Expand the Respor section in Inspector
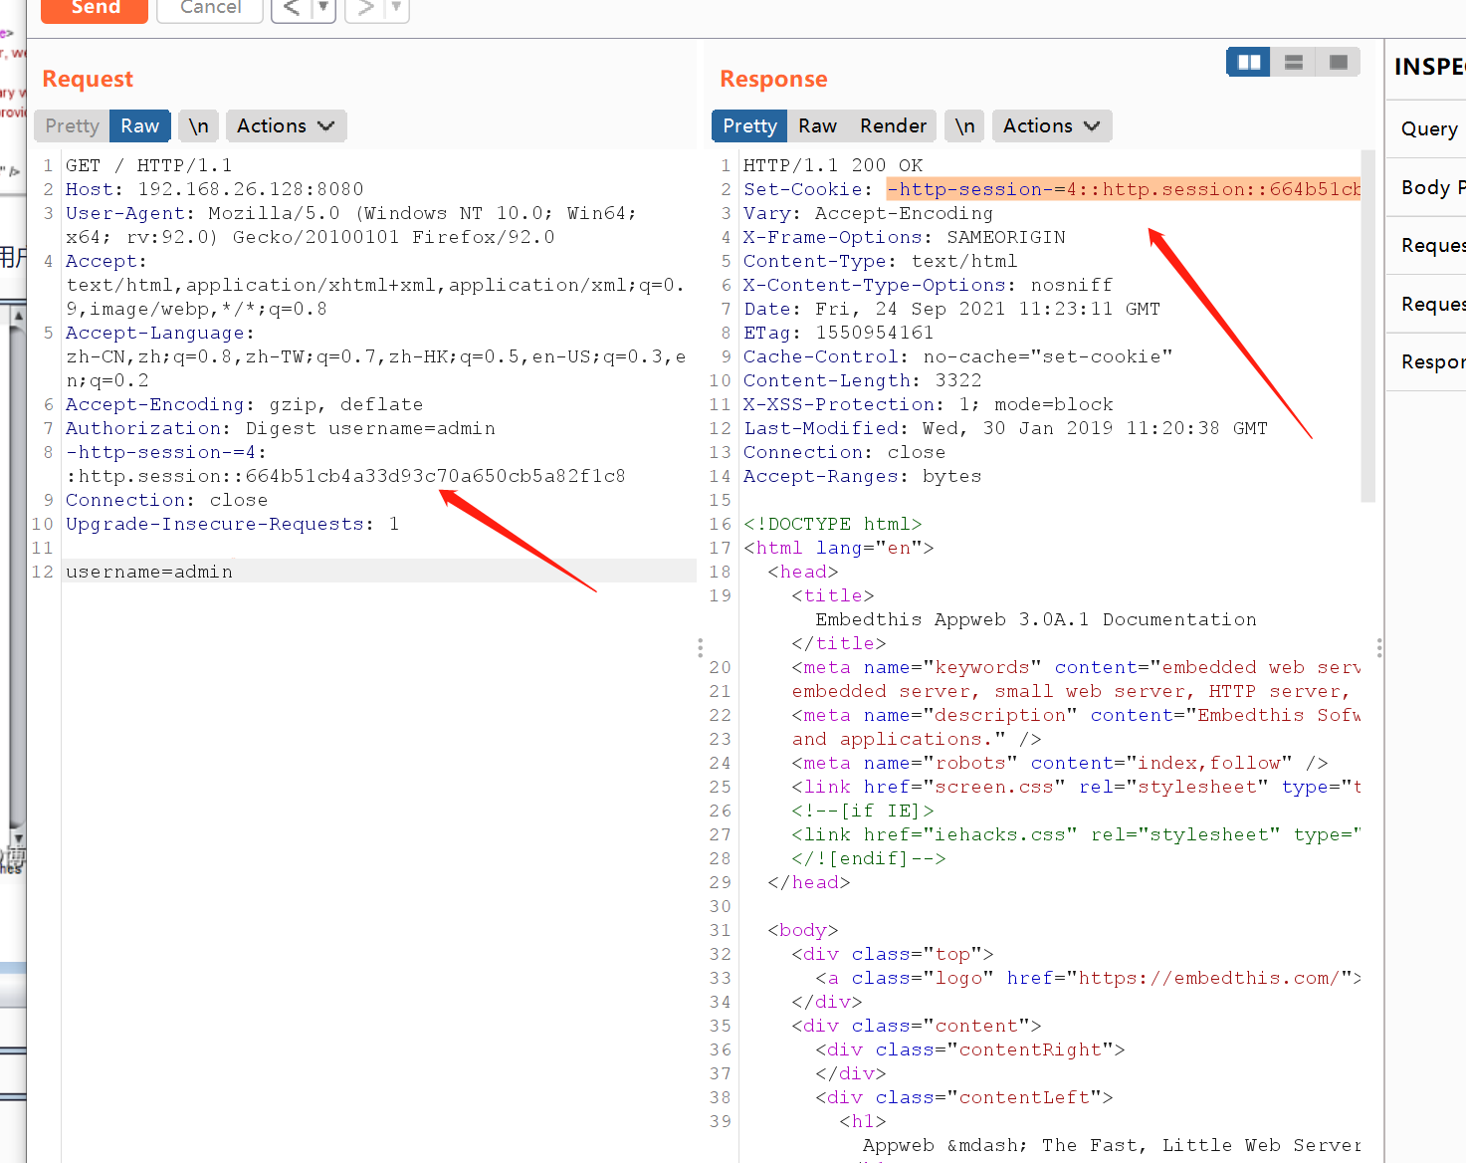The height and width of the screenshot is (1163, 1466). coord(1426,361)
